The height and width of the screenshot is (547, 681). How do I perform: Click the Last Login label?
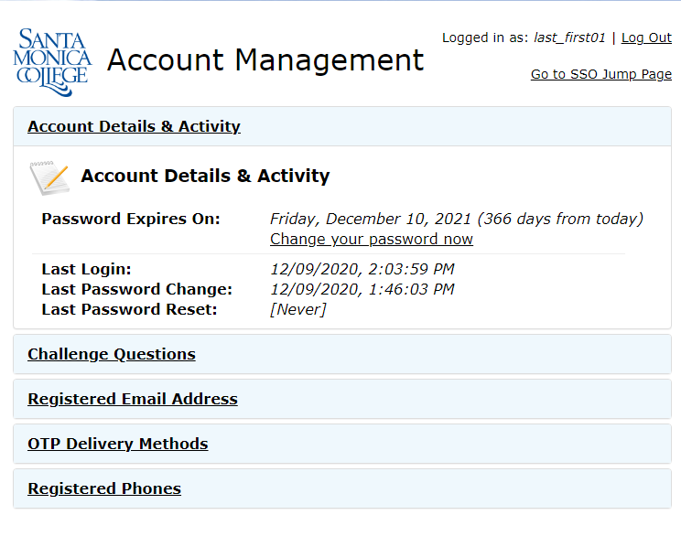(x=86, y=269)
